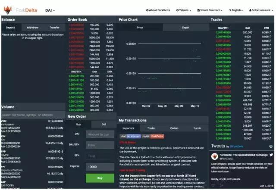Open the @ForkDelta tweets link
This screenshot has height=190, width=276.
[x=237, y=146]
